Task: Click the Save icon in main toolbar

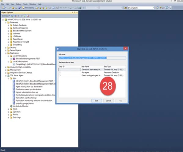Action: [x=16, y=8]
